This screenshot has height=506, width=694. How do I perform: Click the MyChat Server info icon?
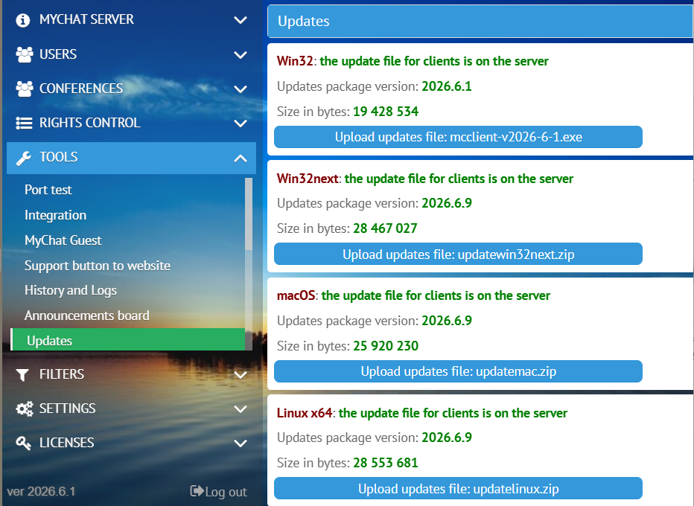pos(22,20)
